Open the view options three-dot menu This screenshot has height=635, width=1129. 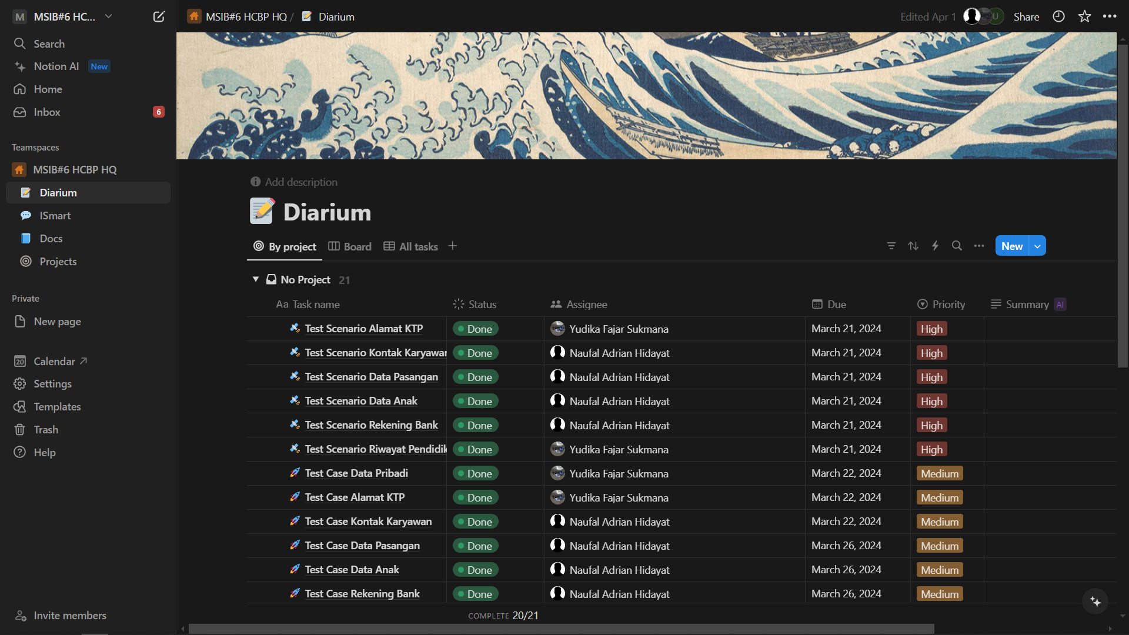pos(978,246)
